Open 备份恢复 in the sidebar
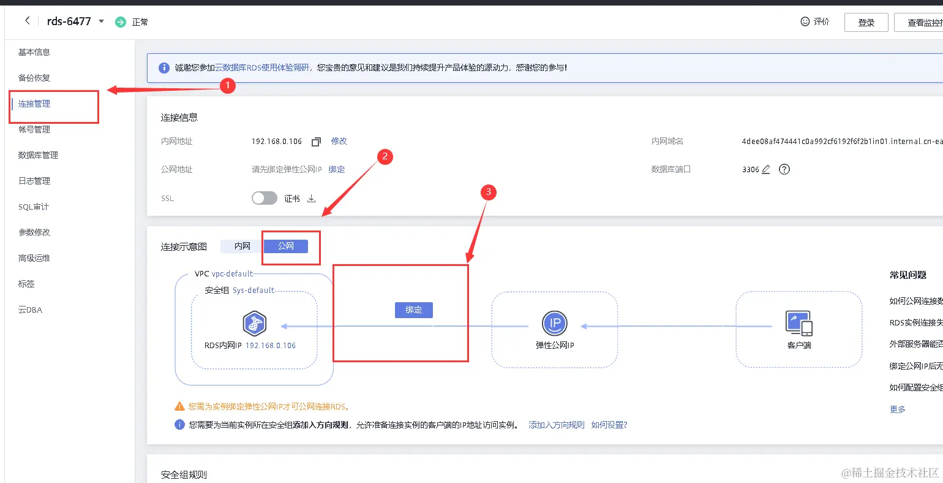This screenshot has width=943, height=483. click(34, 78)
